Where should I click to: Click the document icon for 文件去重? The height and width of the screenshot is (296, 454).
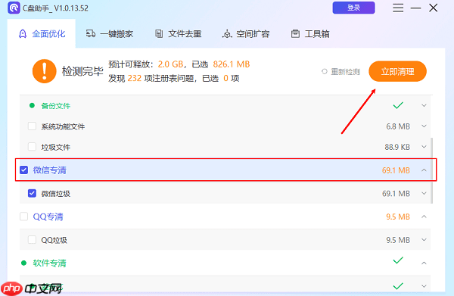click(x=159, y=33)
